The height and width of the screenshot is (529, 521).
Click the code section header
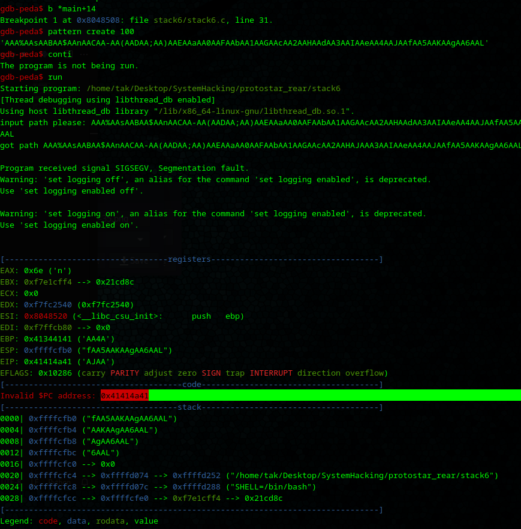191,385
